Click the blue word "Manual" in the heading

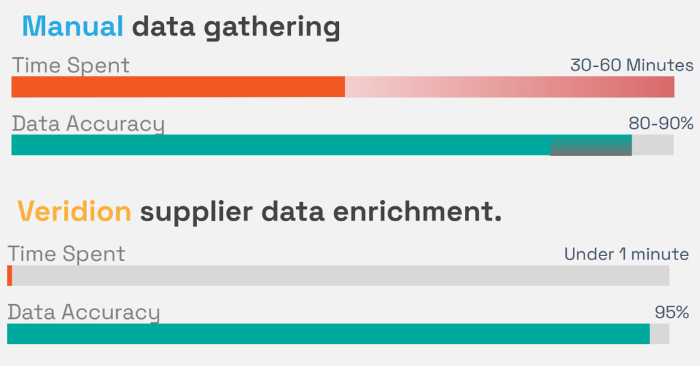(x=73, y=27)
